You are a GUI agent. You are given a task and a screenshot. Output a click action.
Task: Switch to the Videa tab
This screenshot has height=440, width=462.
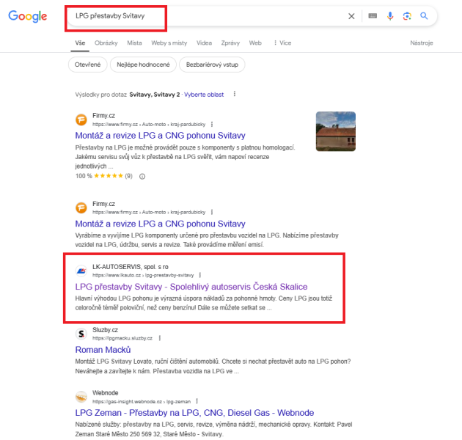(204, 43)
